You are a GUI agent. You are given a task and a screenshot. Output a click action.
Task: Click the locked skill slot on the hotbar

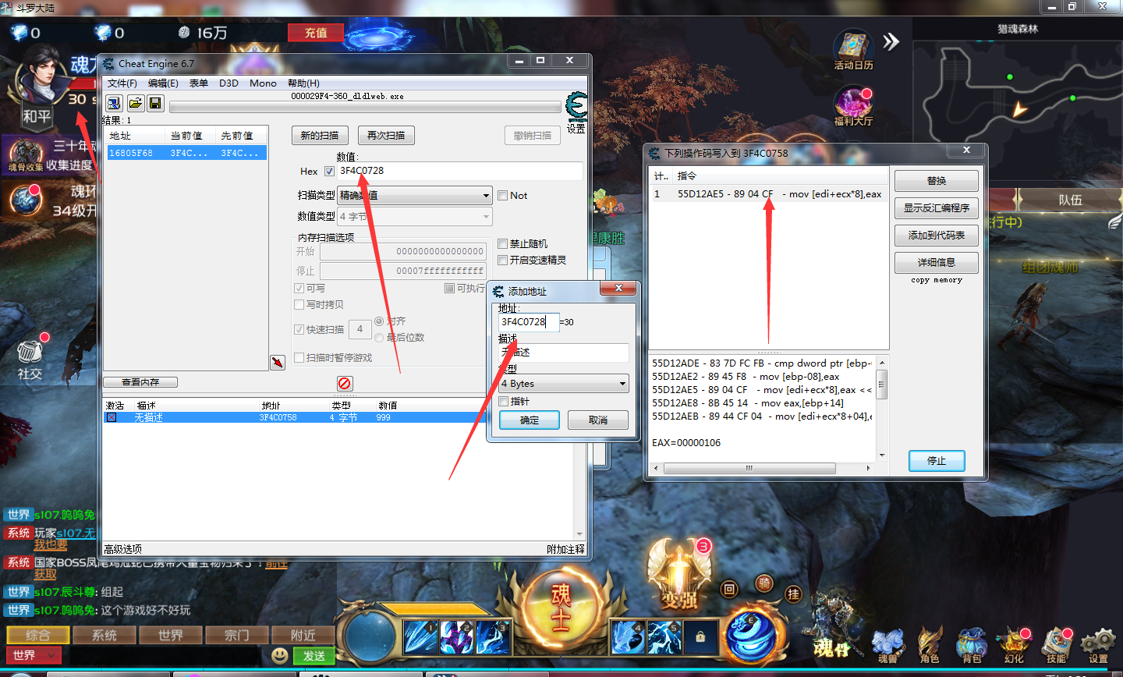(700, 637)
